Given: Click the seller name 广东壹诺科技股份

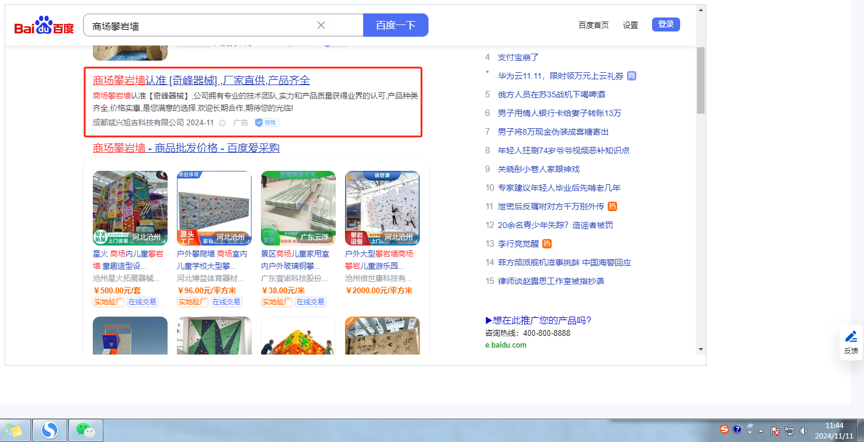Looking at the screenshot, I should [x=295, y=279].
